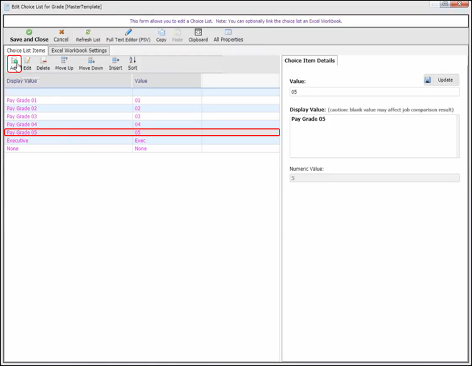The image size is (472, 366).
Task: Refresh the choice list
Action: click(x=88, y=35)
